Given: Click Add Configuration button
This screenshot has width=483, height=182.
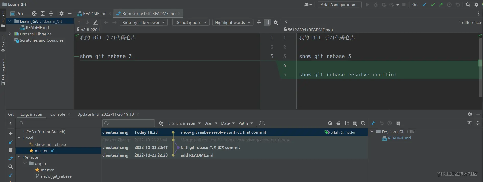Looking at the screenshot, I should [x=339, y=5].
